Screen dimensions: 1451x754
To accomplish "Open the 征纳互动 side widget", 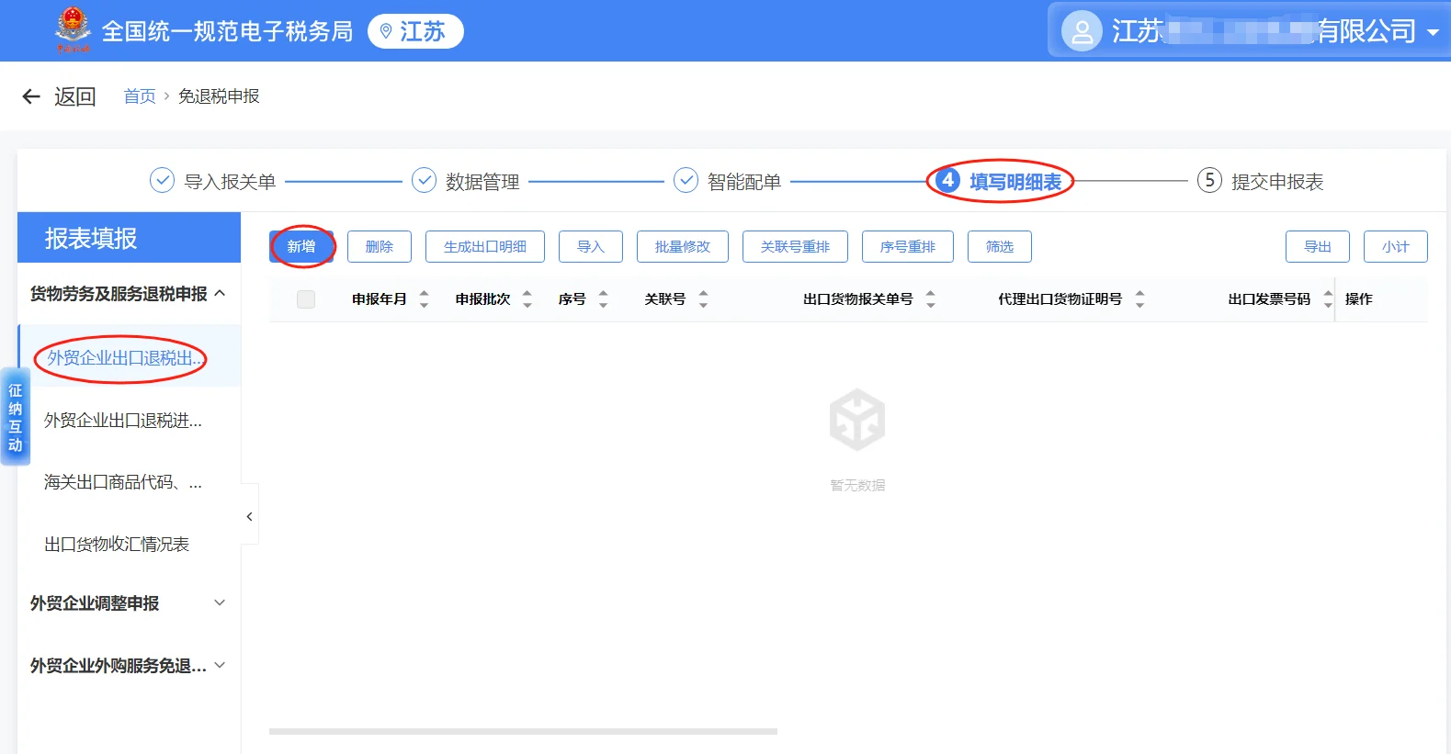I will pos(15,417).
